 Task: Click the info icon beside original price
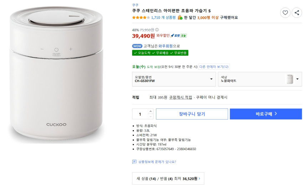pyautogui.click(x=157, y=30)
